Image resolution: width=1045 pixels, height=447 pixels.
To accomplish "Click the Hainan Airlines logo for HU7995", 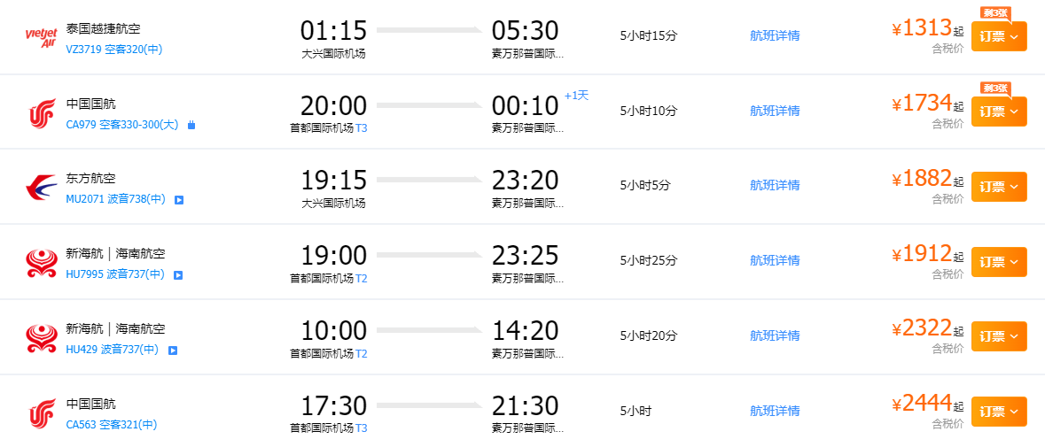I will point(42,263).
